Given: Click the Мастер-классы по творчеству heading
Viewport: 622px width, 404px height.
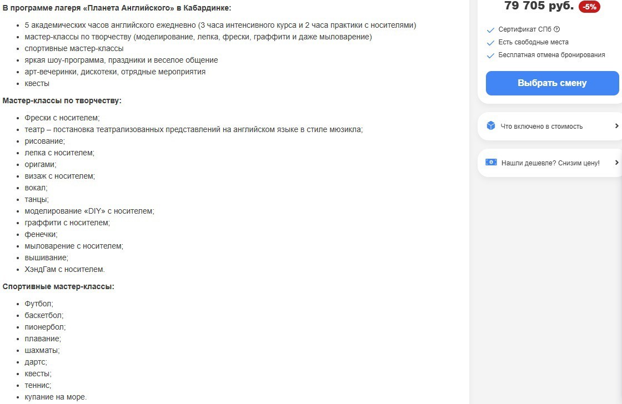Looking at the screenshot, I should (x=62, y=100).
